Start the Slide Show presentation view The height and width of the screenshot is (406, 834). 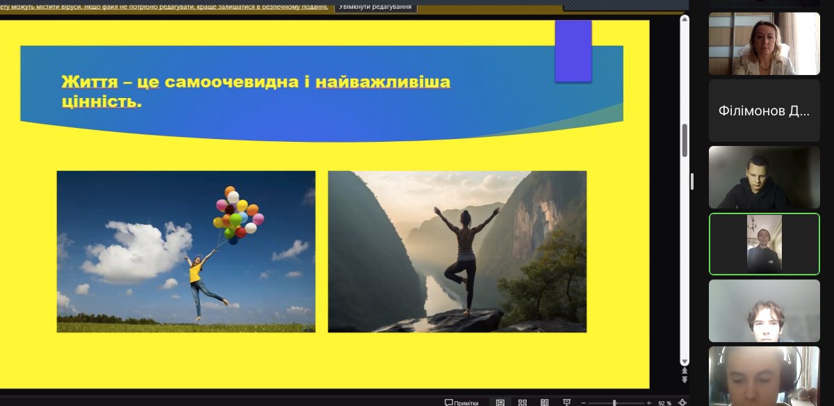tap(567, 403)
